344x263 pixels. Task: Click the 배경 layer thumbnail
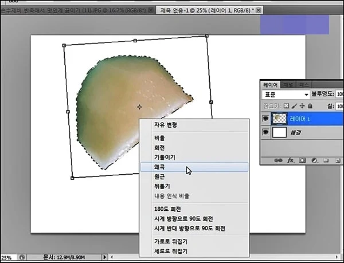279,132
